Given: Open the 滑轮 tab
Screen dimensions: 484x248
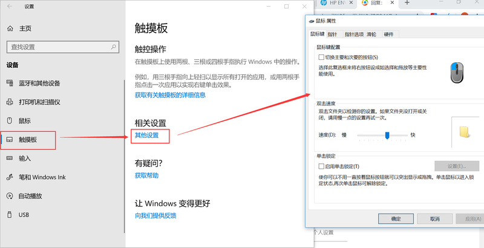Looking at the screenshot, I should (x=371, y=34).
